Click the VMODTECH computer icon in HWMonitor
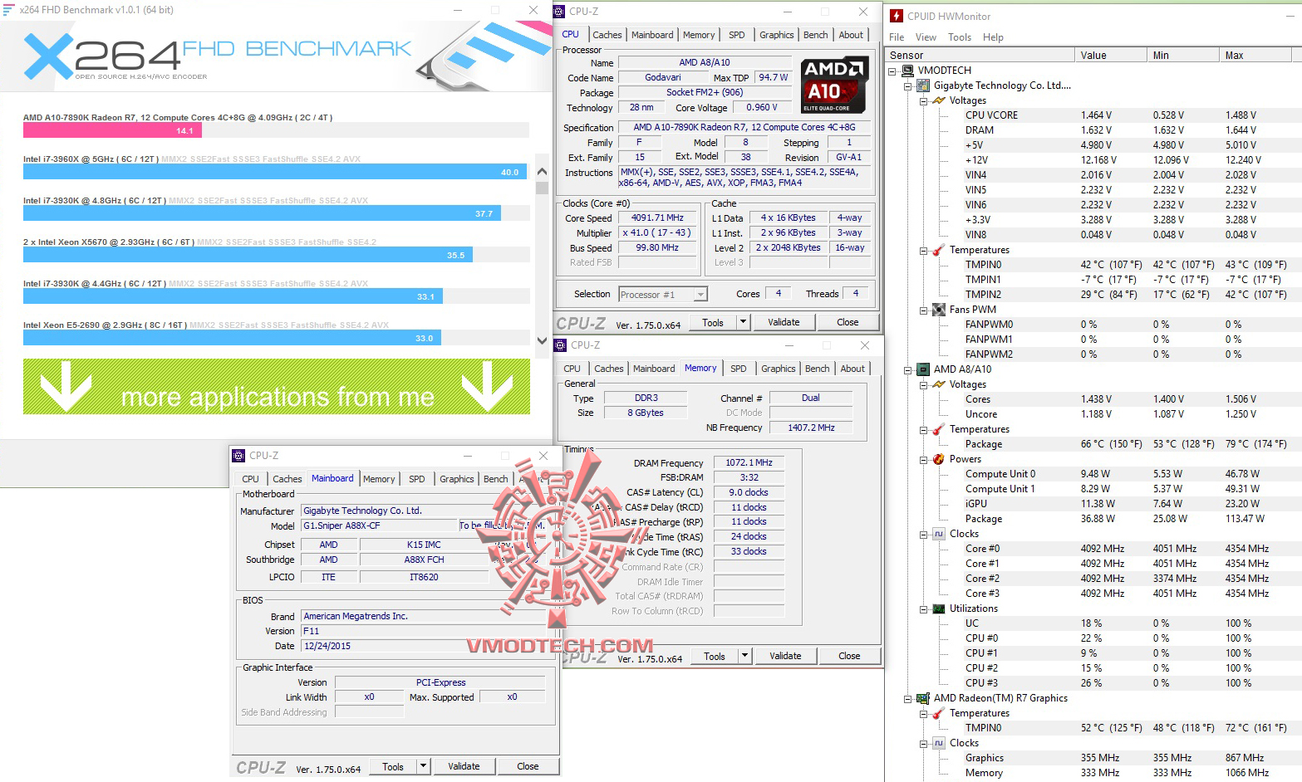The width and height of the screenshot is (1302, 782). pos(907,71)
